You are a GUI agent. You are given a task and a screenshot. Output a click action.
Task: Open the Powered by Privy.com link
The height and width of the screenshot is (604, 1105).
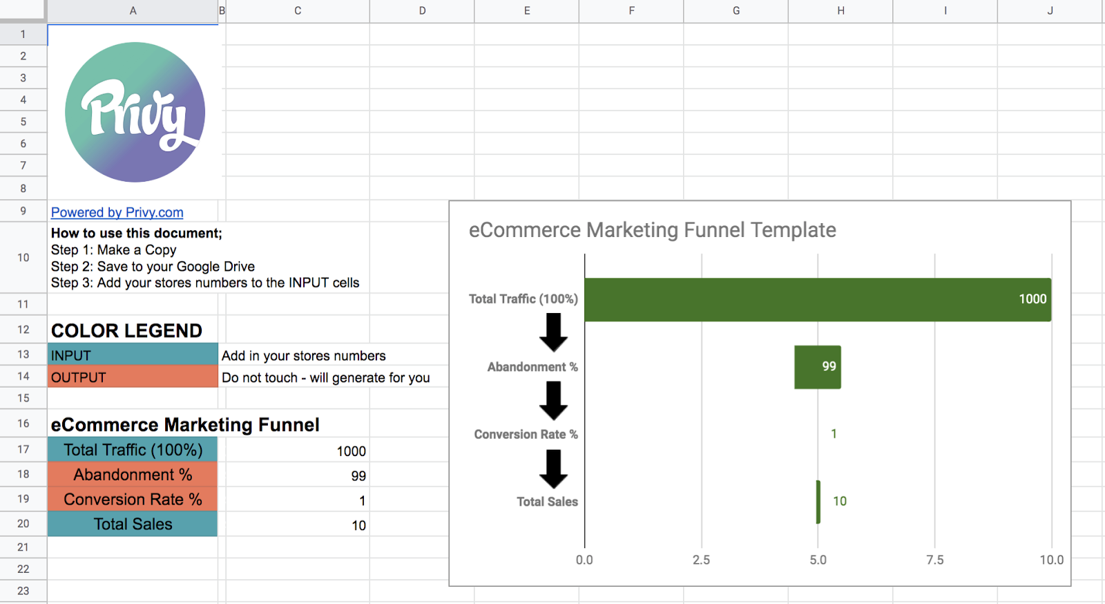click(117, 212)
